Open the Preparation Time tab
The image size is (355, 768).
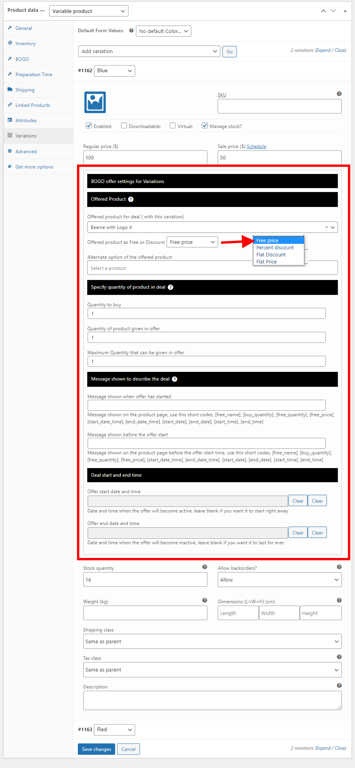(38, 74)
